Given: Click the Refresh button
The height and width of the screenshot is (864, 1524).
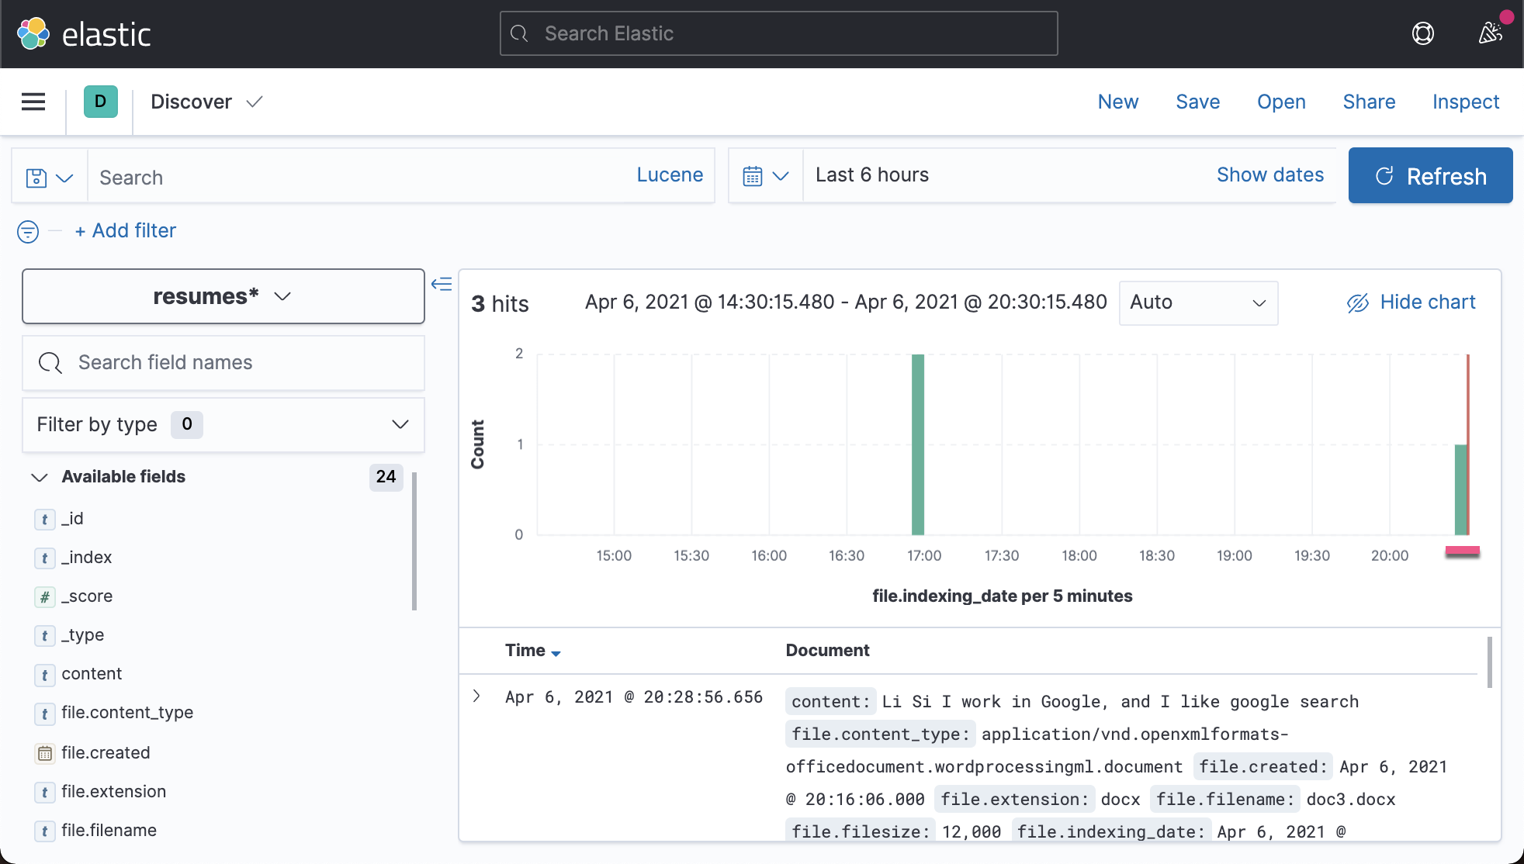Looking at the screenshot, I should (x=1430, y=175).
